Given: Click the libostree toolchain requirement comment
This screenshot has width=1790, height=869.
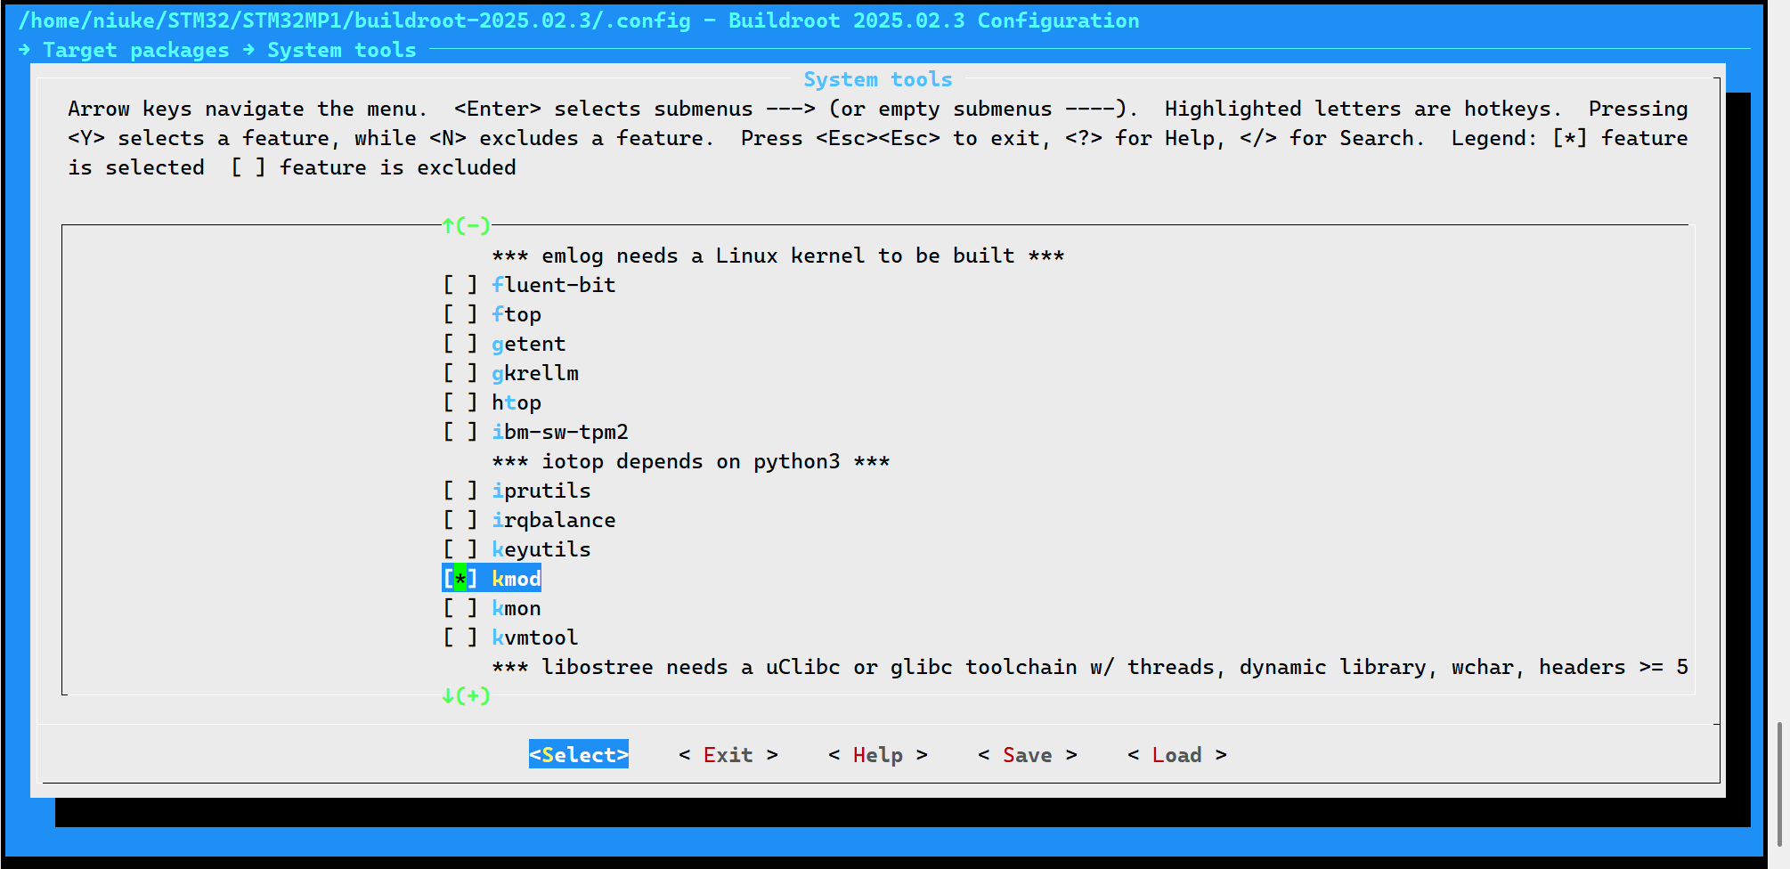Looking at the screenshot, I should click(x=1090, y=667).
